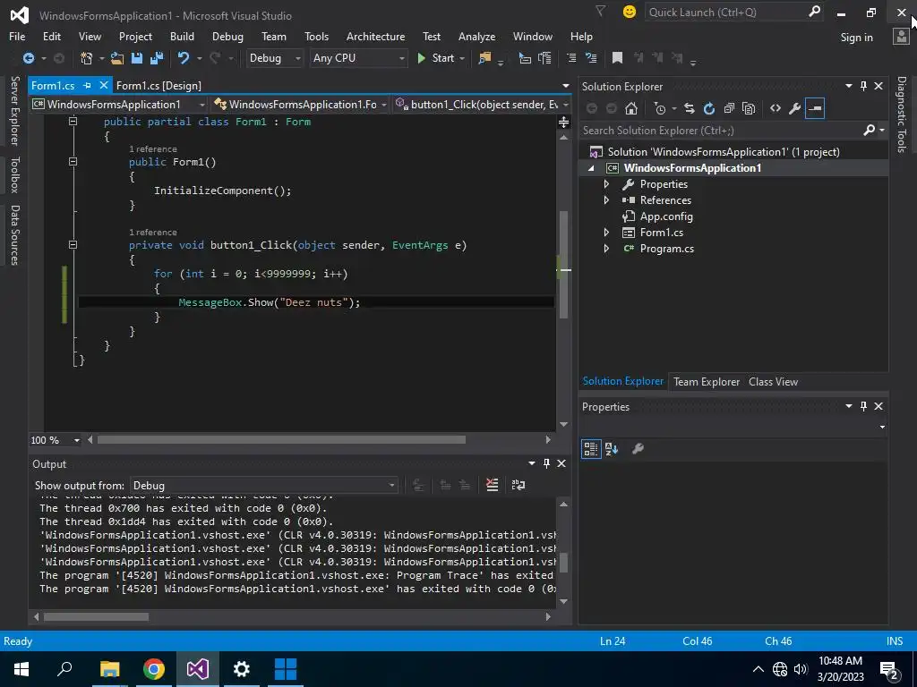This screenshot has width=917, height=687.
Task: Toggle pin on Form1.cs tab
Action: [x=88, y=85]
